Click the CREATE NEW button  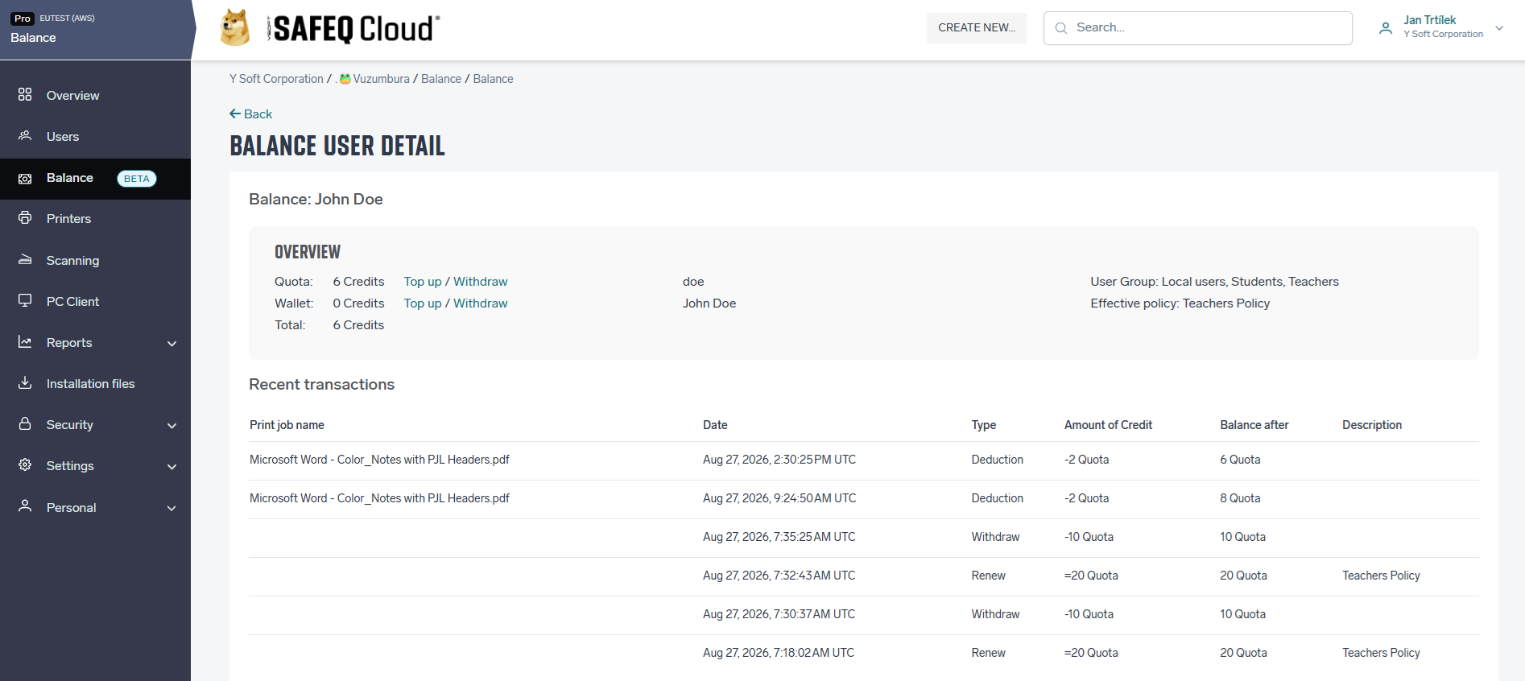[x=977, y=27]
